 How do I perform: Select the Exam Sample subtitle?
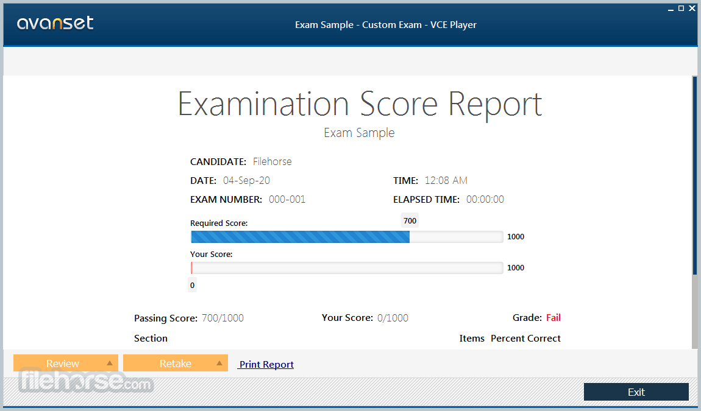point(359,133)
